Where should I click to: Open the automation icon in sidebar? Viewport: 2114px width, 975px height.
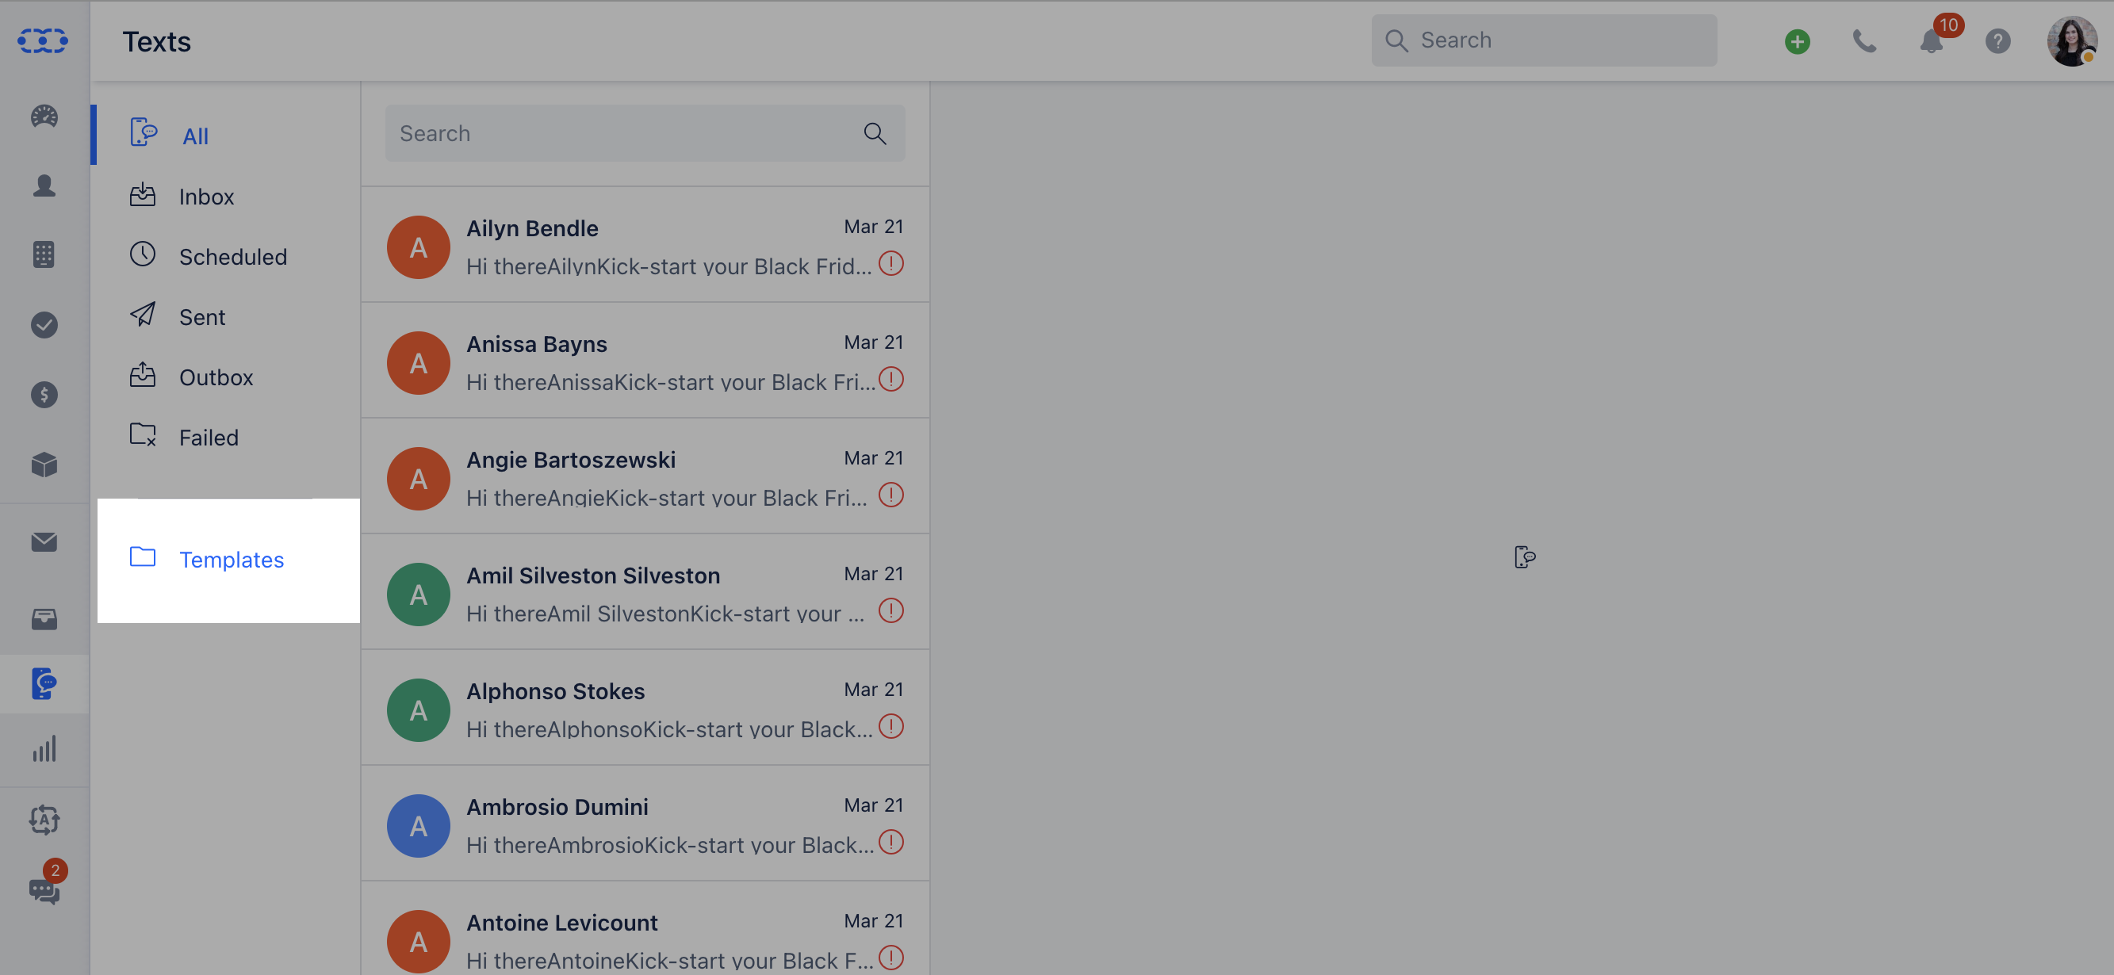44,819
